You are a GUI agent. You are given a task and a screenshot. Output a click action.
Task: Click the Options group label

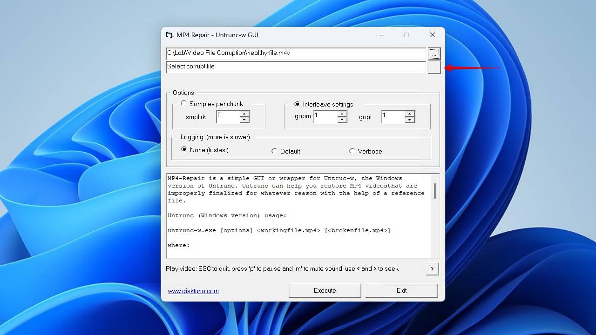tap(183, 93)
